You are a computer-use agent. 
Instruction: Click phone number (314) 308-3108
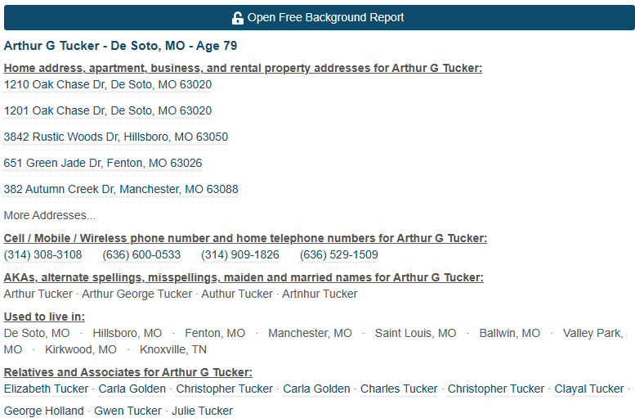coord(42,254)
